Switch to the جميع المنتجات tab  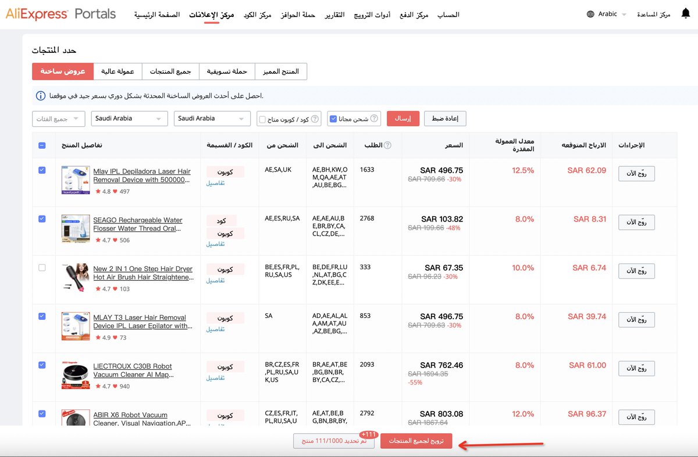tap(171, 72)
